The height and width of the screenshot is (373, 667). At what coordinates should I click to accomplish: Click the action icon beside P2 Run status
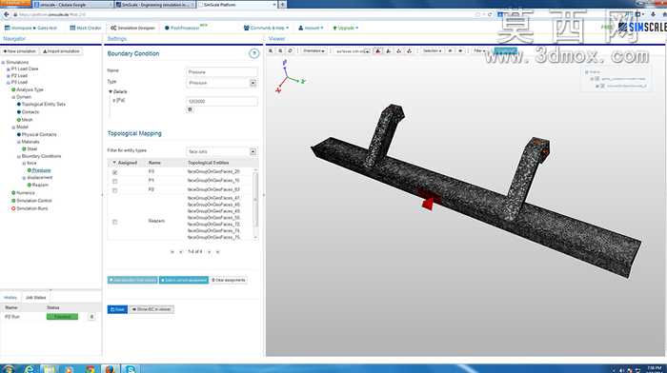[x=91, y=317]
